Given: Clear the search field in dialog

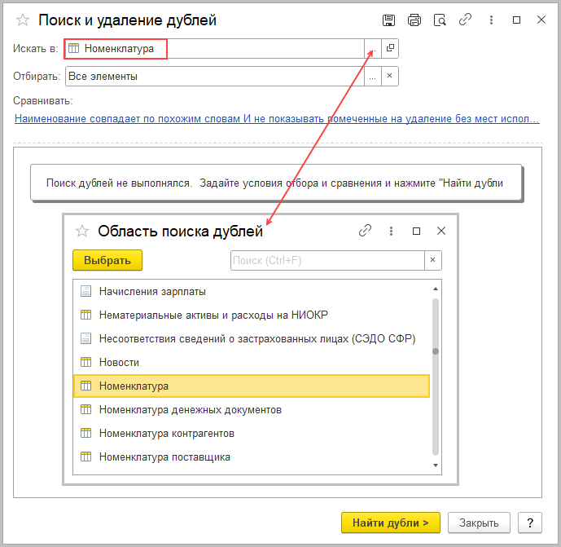Looking at the screenshot, I should coord(433,260).
